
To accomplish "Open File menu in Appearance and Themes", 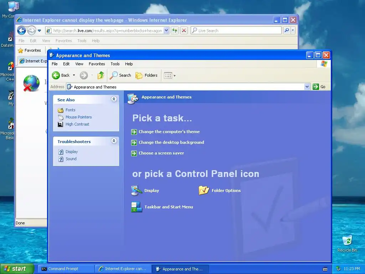I will click(x=55, y=64).
